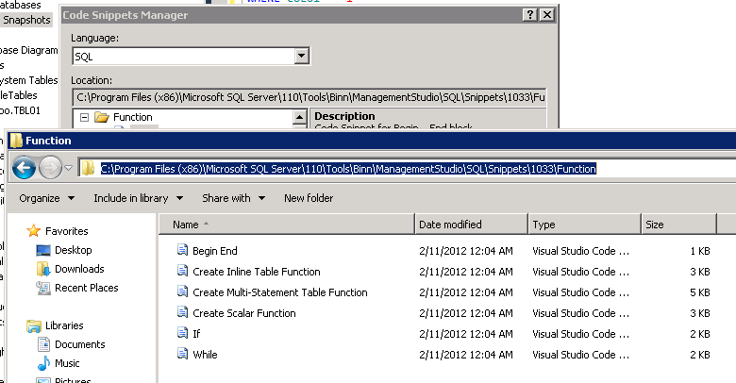Click the Favorites star icon
736x383 pixels.
click(33, 230)
